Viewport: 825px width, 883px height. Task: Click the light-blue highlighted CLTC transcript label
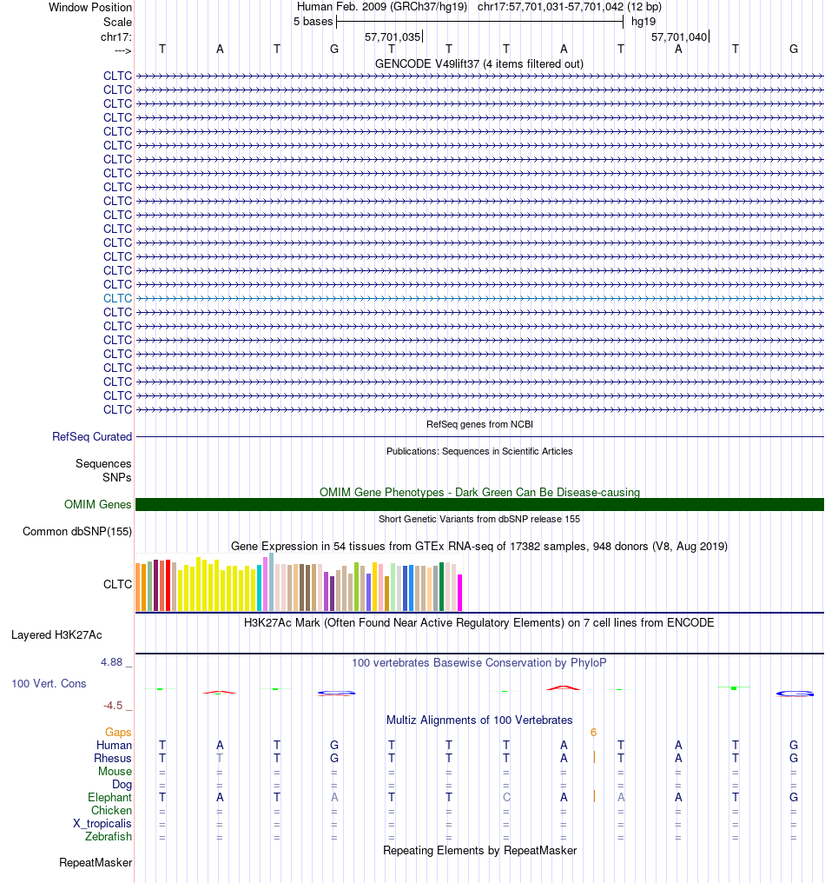click(x=117, y=298)
